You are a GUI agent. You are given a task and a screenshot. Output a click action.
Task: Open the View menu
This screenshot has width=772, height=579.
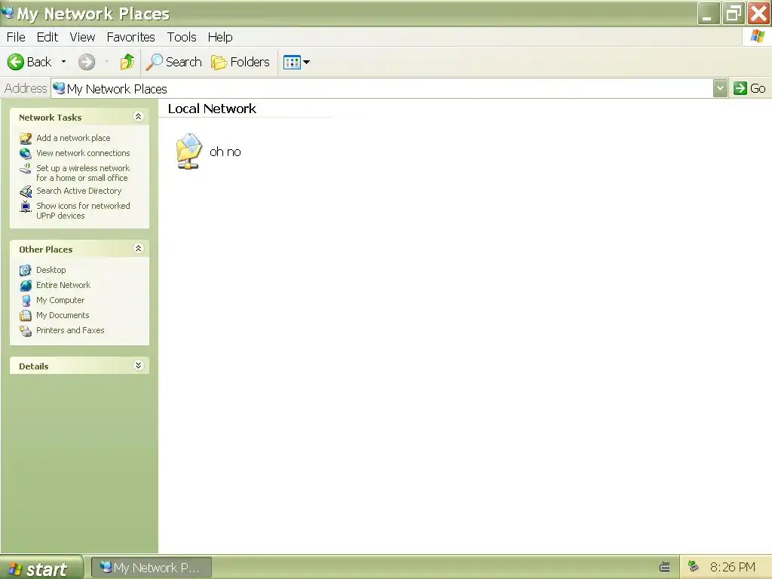click(x=82, y=37)
